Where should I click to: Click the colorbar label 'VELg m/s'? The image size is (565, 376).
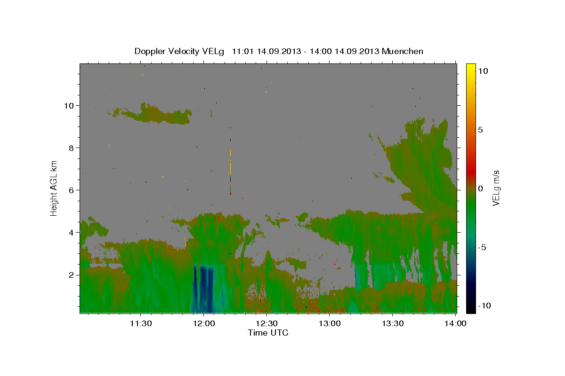[x=496, y=188]
